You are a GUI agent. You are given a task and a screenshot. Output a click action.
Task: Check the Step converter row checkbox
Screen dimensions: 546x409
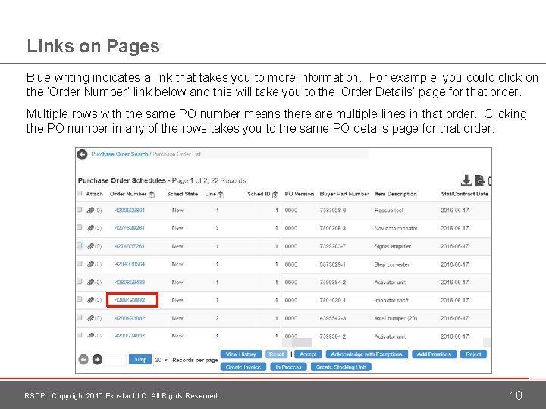[x=80, y=264]
